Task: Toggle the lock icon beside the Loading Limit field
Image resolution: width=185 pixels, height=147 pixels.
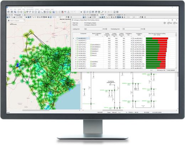Action: (x=106, y=29)
